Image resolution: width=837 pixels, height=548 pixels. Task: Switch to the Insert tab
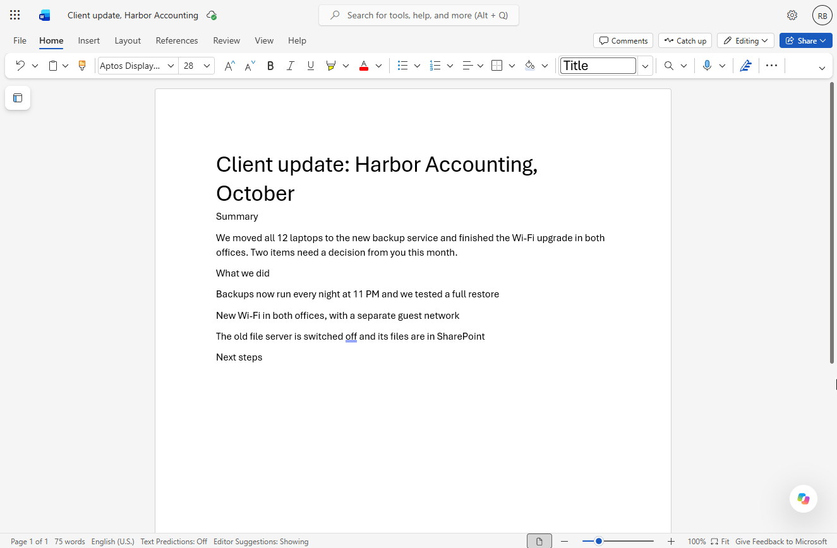coord(89,40)
